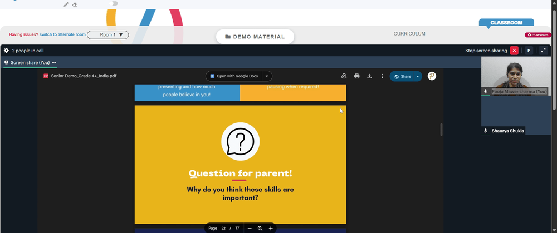Expand the Open with dropdown arrow
Viewport: 557px width, 233px height.
[267, 76]
